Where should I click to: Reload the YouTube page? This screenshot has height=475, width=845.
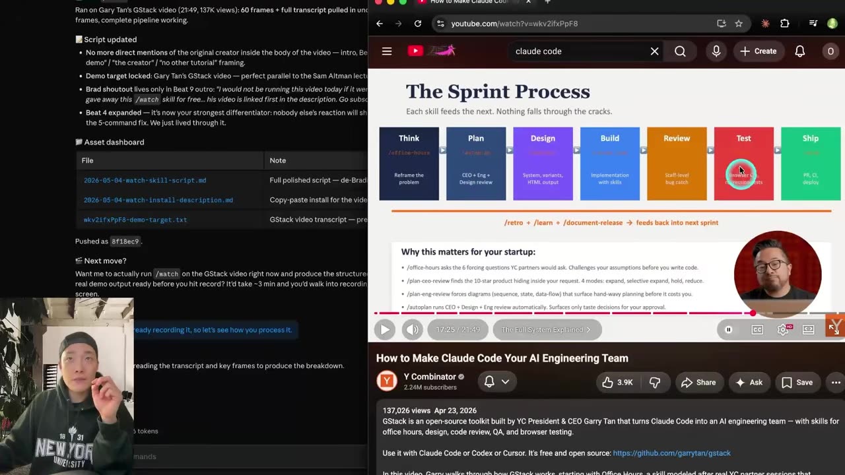coord(418,24)
